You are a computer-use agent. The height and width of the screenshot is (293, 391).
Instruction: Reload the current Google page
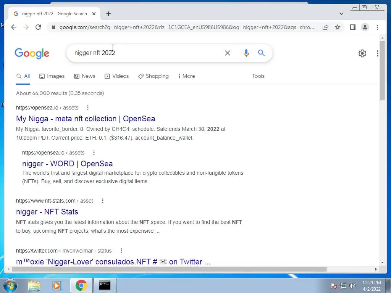click(38, 27)
